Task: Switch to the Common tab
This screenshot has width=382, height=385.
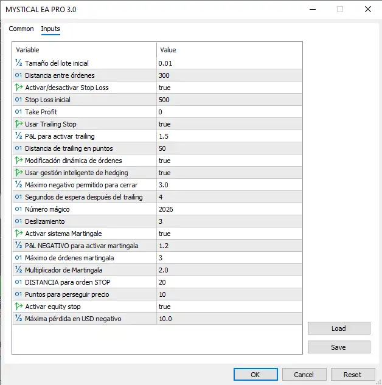Action: (21, 29)
